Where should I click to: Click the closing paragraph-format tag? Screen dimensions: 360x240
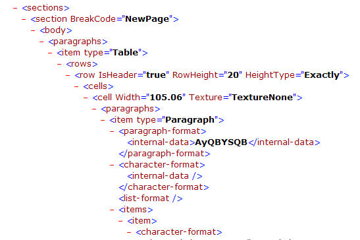[165, 154]
